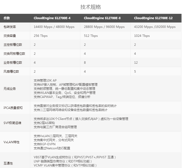Click the 支持射频管理 line
The image size is (182, 168).
tap(65, 88)
